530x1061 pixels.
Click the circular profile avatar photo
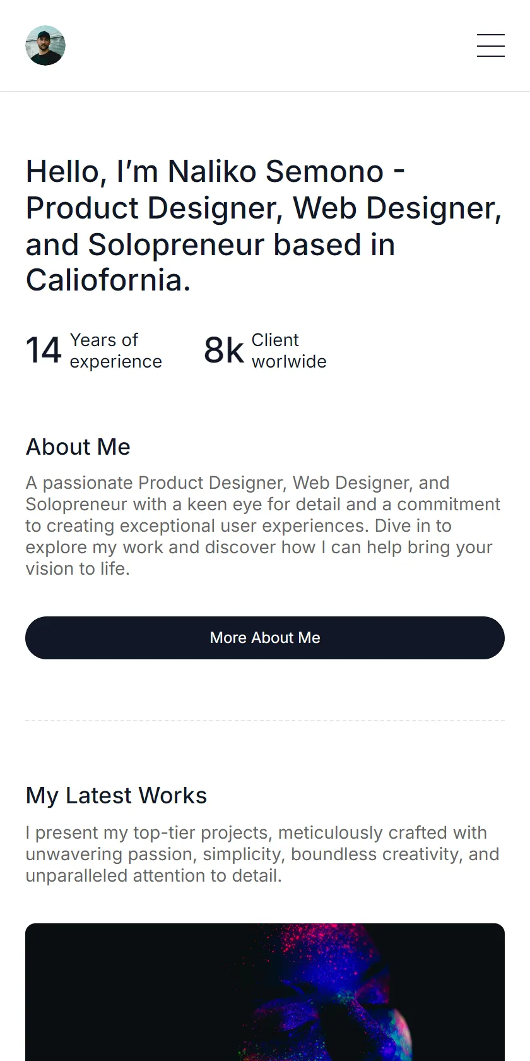point(45,45)
